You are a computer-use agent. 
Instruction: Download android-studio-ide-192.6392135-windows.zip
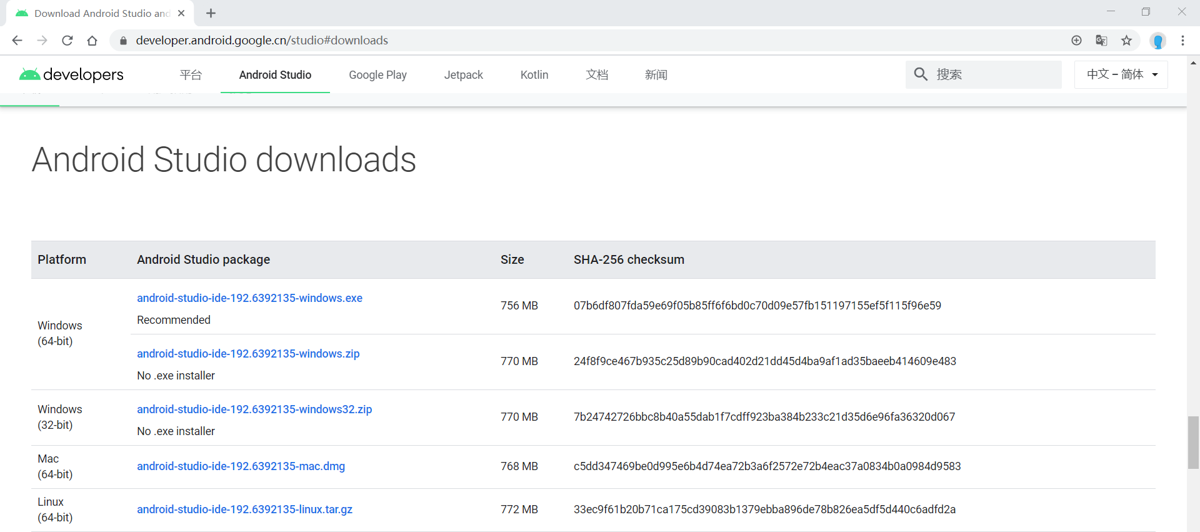[x=248, y=354]
